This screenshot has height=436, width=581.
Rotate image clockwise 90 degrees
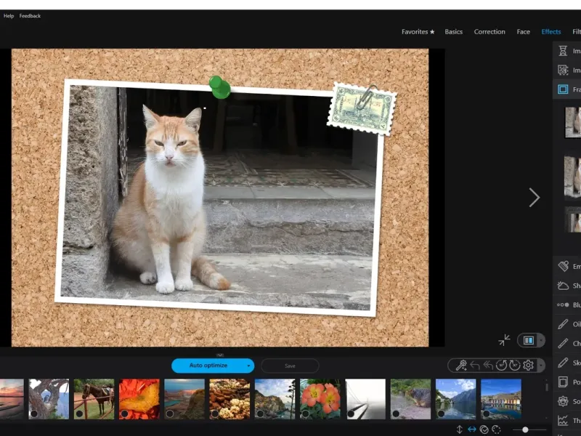click(514, 366)
